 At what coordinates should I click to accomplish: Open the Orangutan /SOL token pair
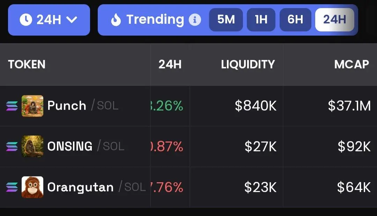[97, 187]
